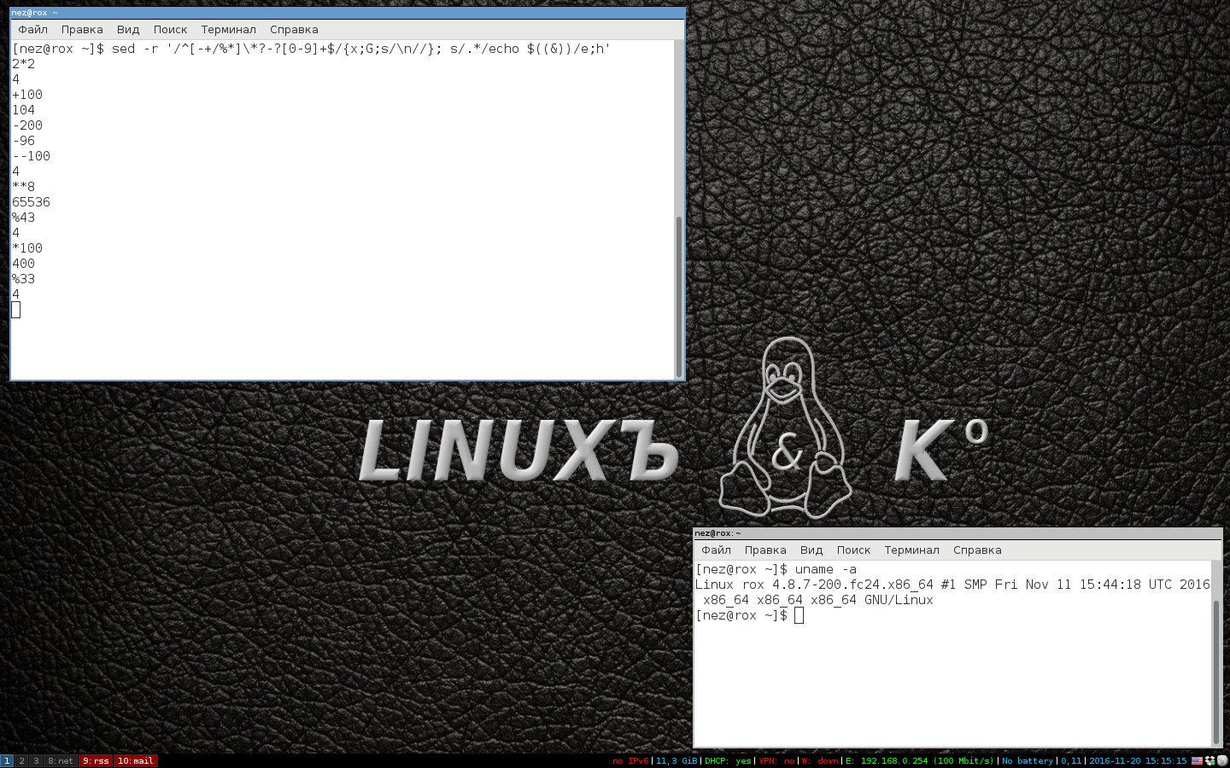Switch to workspace 2
The width and height of the screenshot is (1230, 768).
[x=21, y=761]
